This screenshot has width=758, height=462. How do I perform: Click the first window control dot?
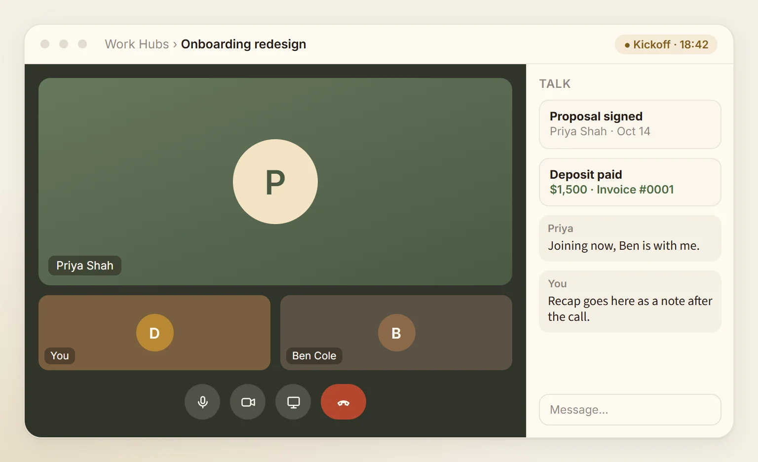[45, 44]
